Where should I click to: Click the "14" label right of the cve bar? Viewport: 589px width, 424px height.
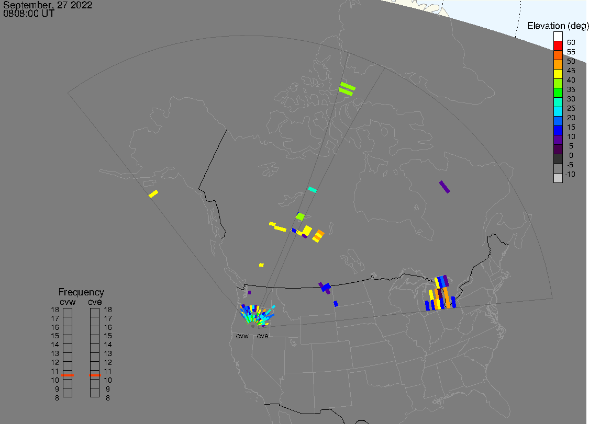click(x=108, y=345)
